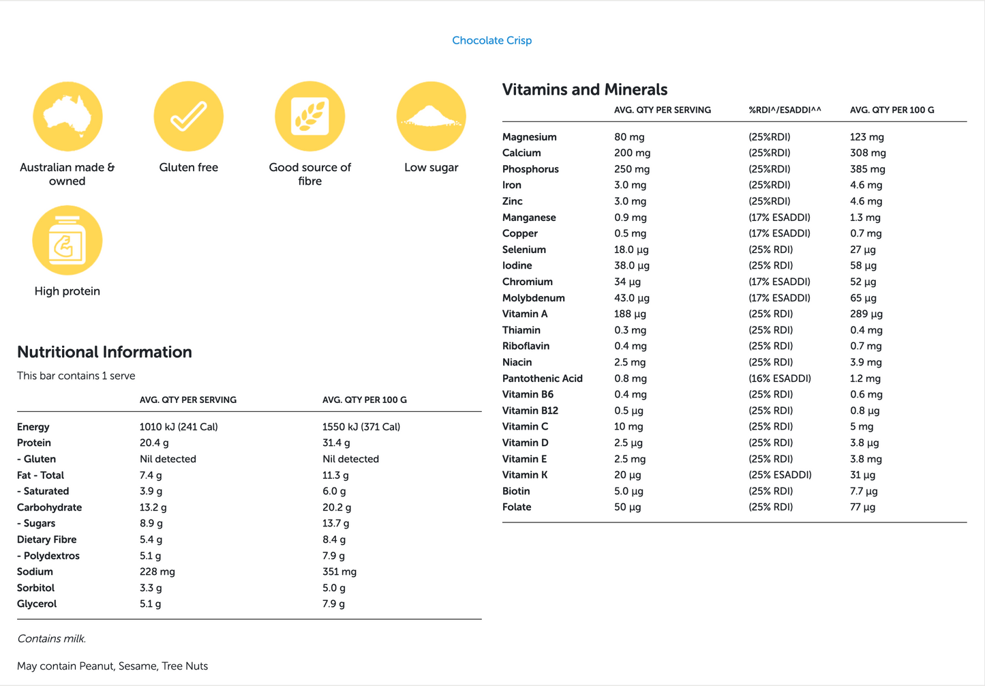Click the Gluten free checkmark icon
Viewport: 985px width, 686px height.
tap(189, 116)
